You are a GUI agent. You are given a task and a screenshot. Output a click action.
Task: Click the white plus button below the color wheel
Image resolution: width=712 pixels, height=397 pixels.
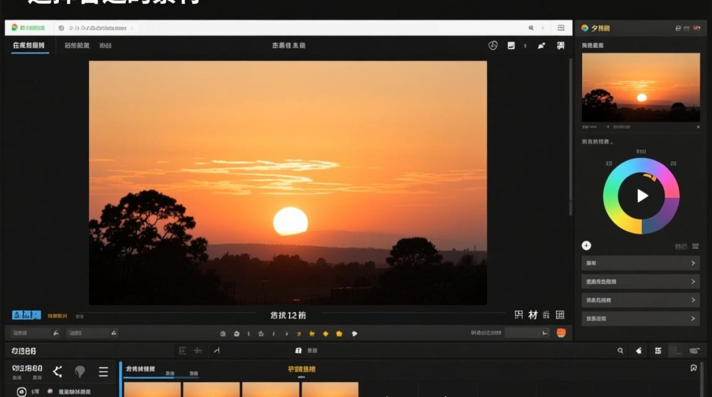tap(586, 246)
